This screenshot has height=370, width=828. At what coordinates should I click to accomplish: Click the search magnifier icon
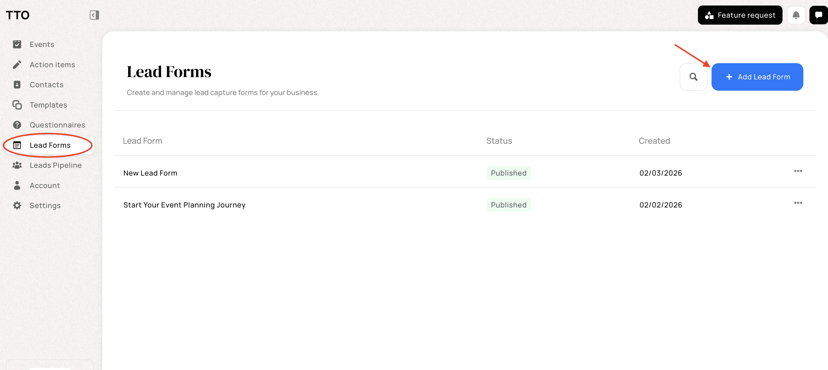693,77
